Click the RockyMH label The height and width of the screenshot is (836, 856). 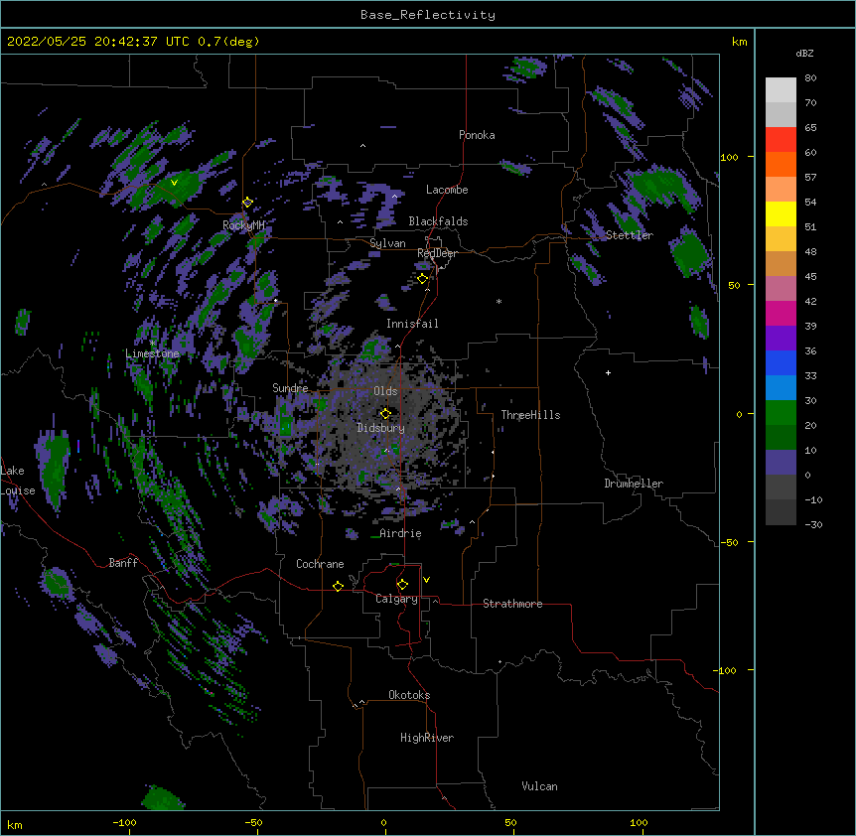(243, 225)
